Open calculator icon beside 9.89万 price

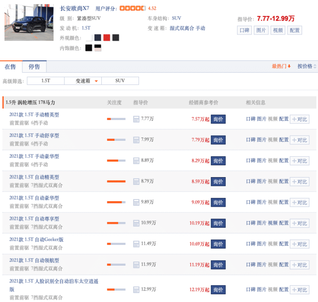(x=136, y=202)
